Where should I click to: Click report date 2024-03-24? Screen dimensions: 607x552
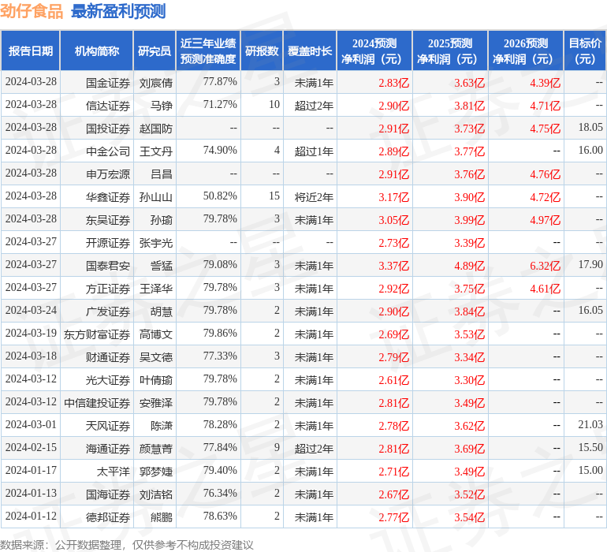click(x=31, y=310)
